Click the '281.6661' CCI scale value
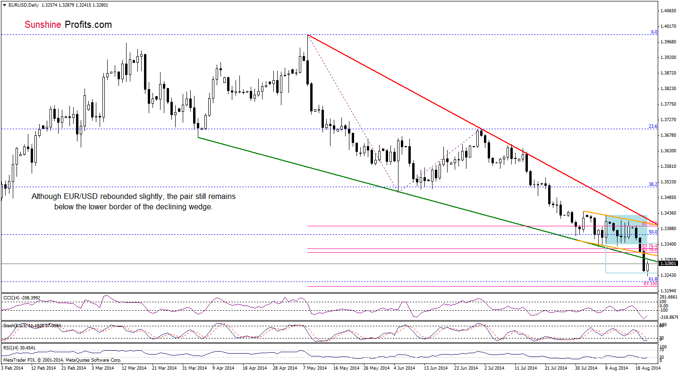The width and height of the screenshot is (678, 372). (x=669, y=297)
